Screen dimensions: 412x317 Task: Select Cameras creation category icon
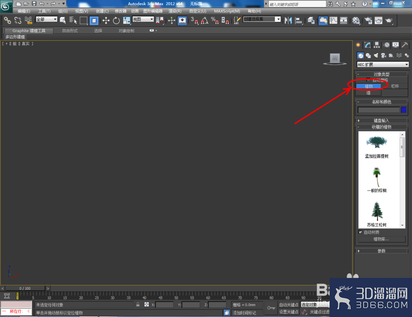click(x=384, y=56)
